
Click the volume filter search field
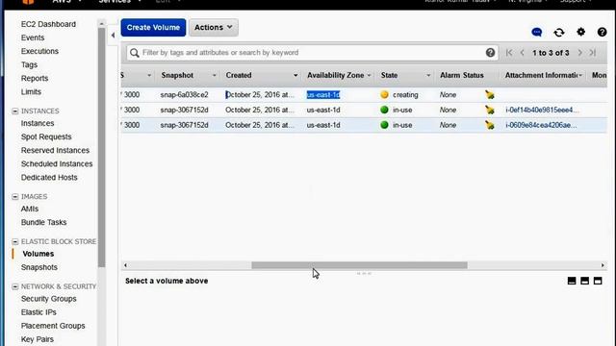(312, 53)
